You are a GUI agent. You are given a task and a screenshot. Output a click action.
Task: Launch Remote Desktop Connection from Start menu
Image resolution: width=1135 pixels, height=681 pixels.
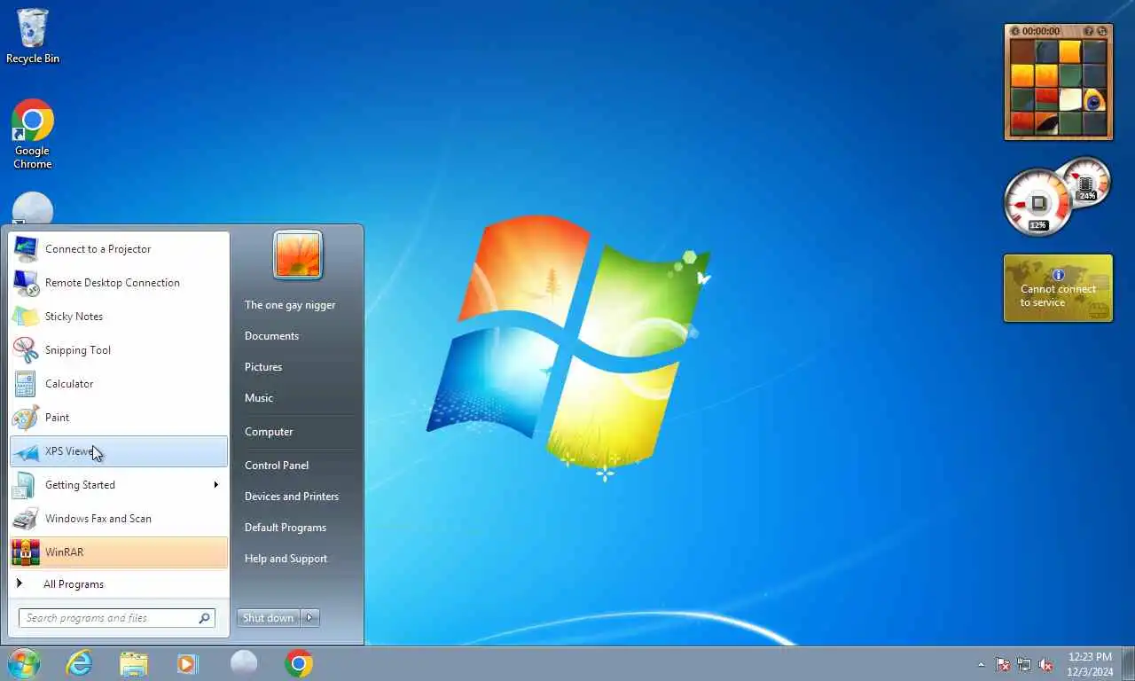(x=119, y=283)
